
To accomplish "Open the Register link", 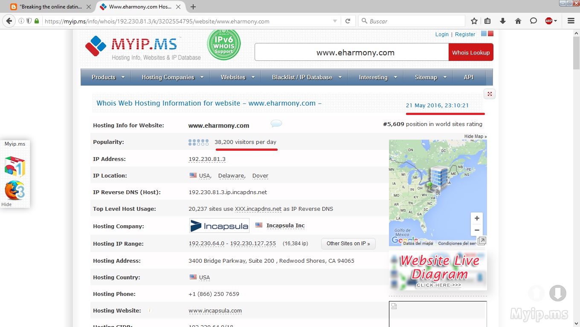I will pos(465,34).
